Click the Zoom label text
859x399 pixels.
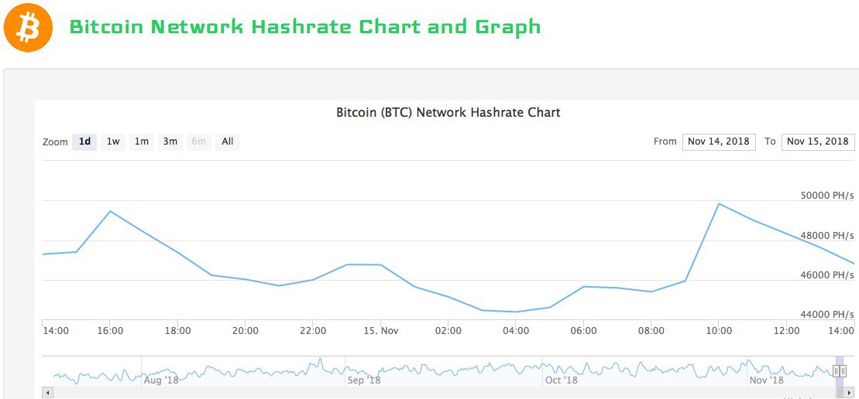tap(55, 142)
